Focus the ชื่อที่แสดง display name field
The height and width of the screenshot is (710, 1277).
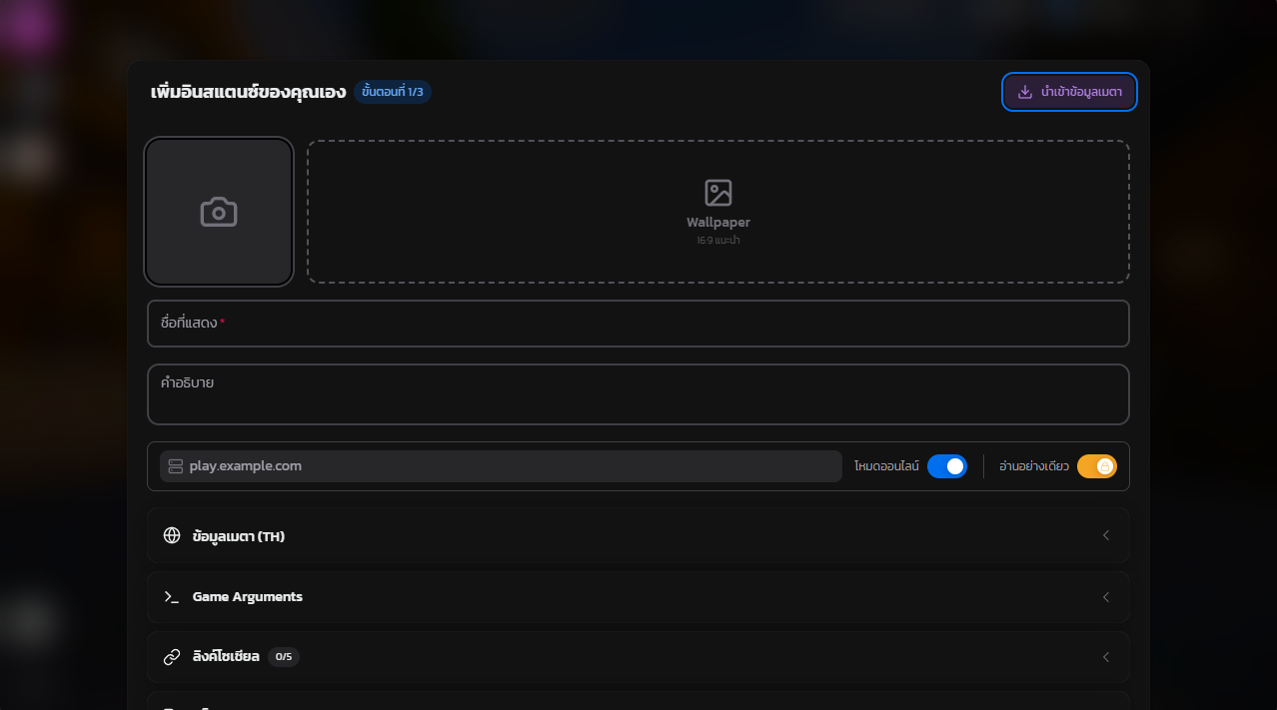(x=638, y=324)
